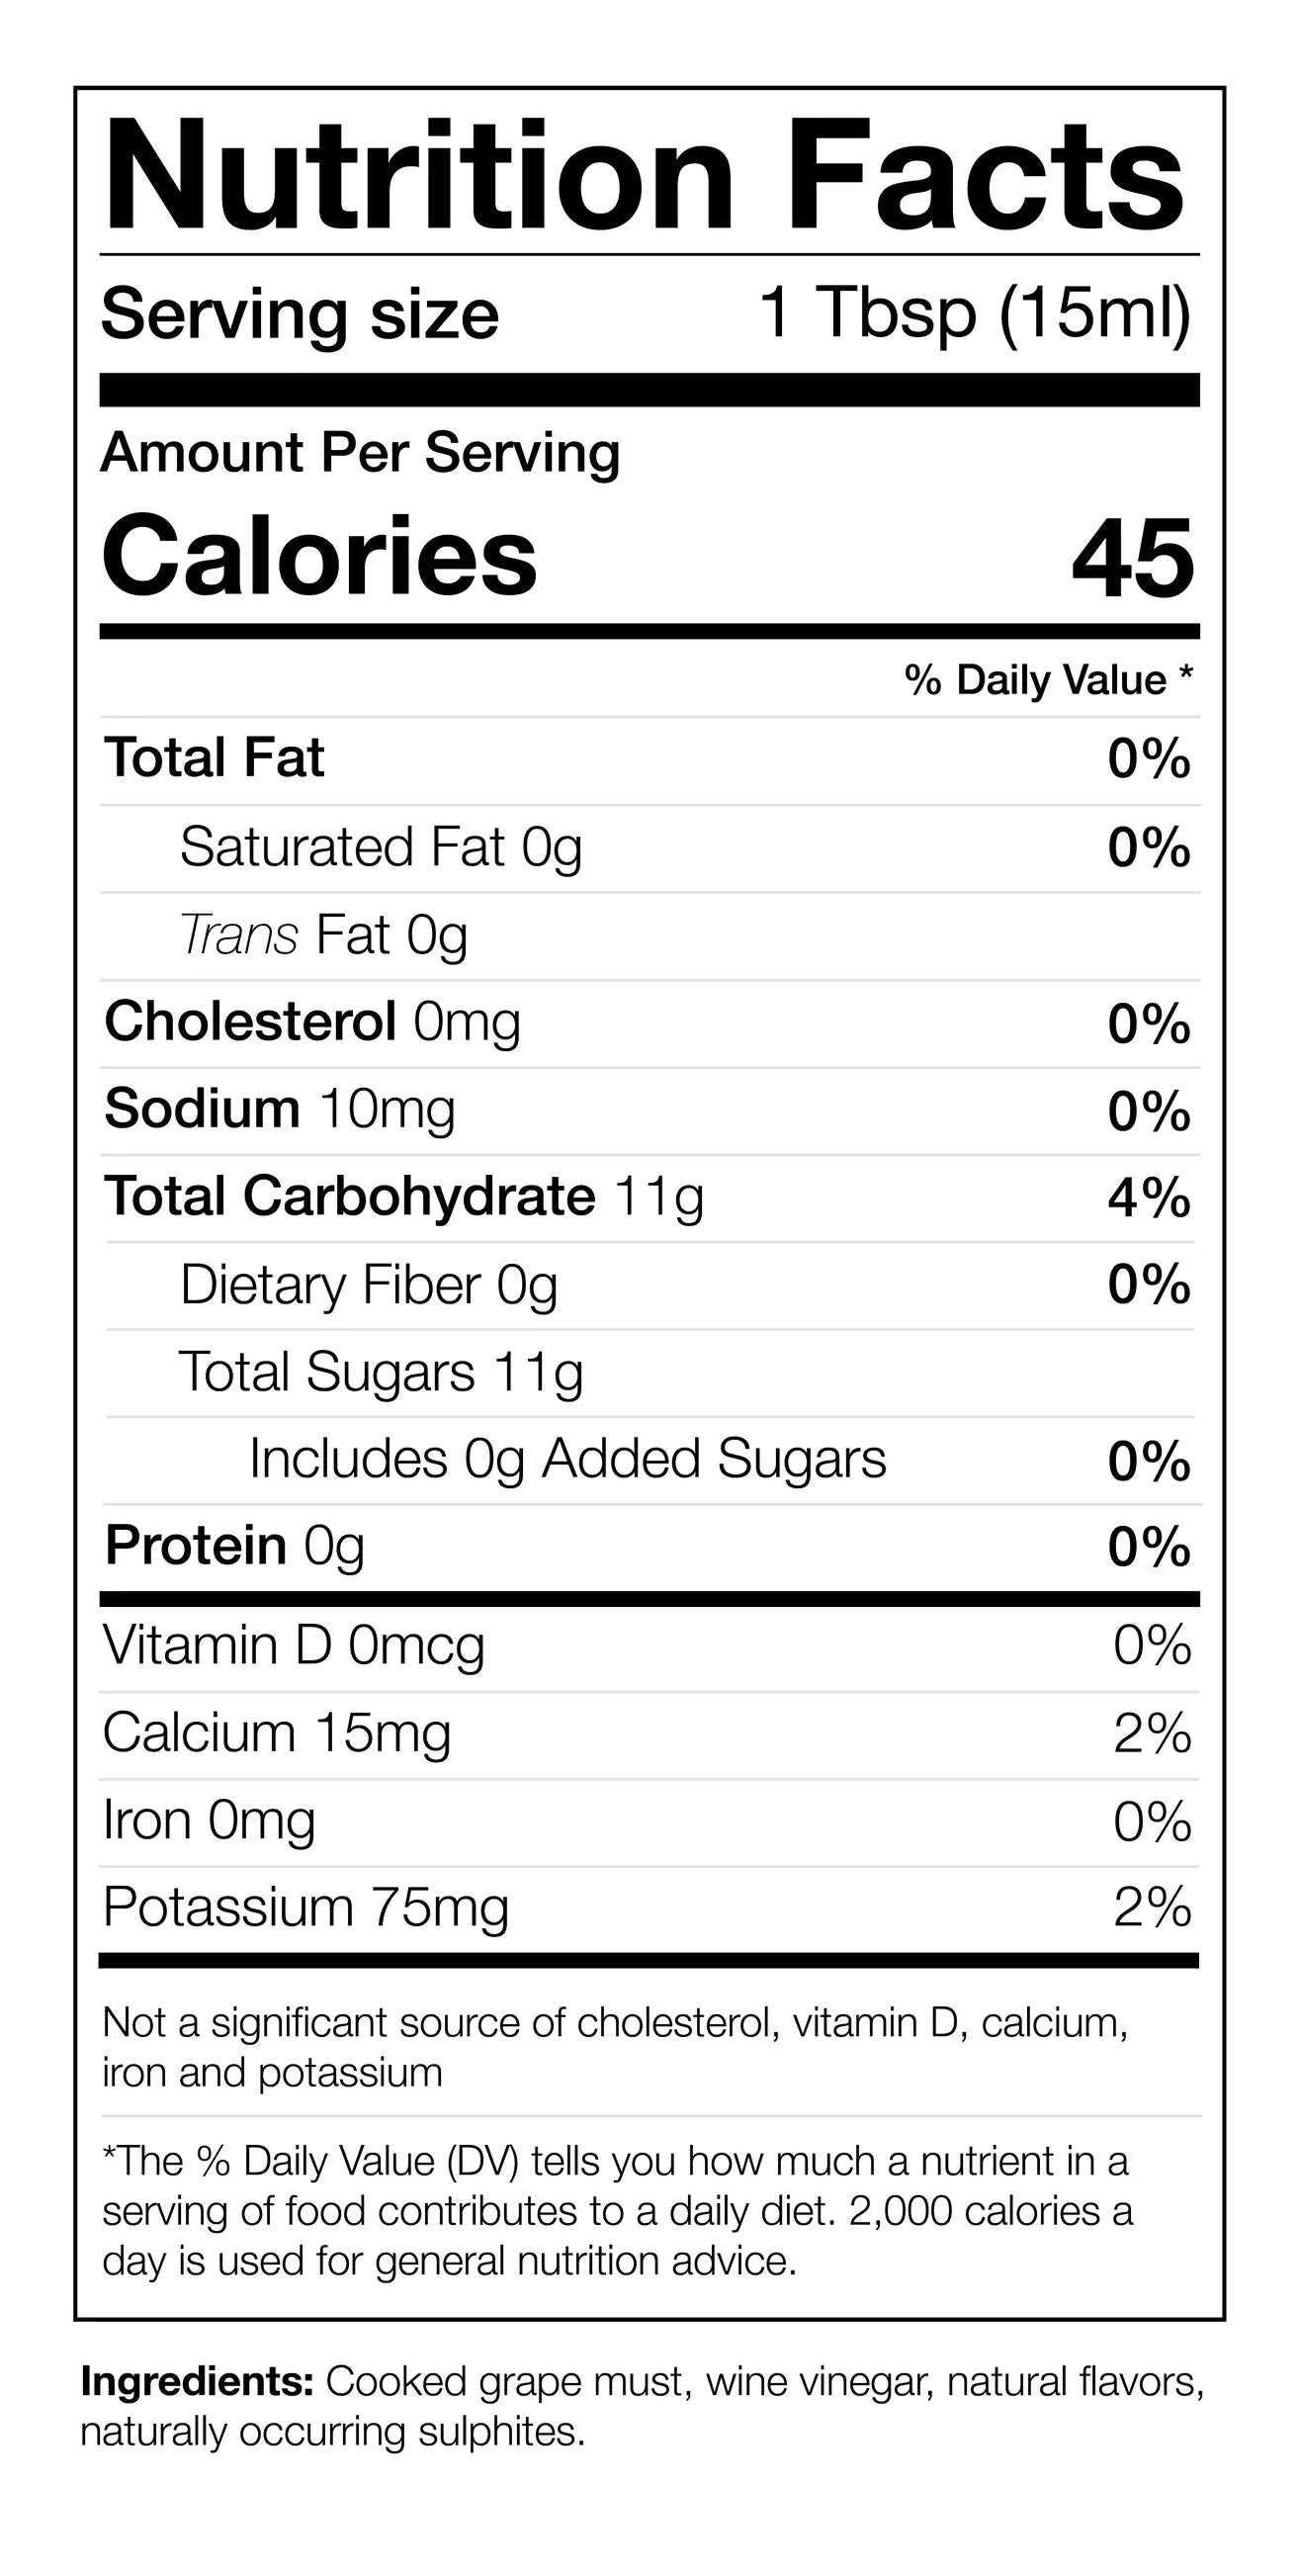Viewport: 1300px width, 2576px height.
Task: Click the Nutrition Facts title
Action: point(645,177)
